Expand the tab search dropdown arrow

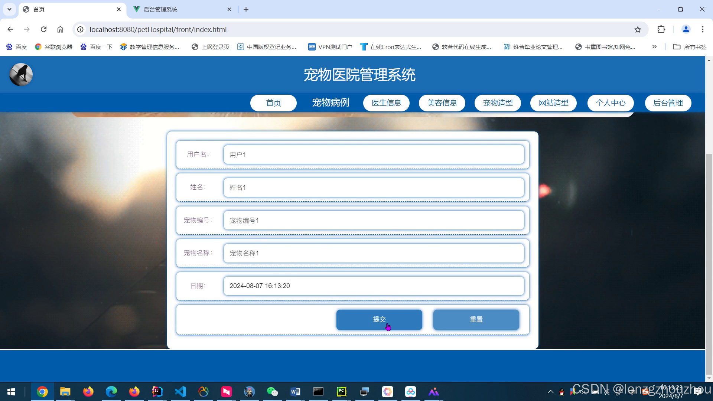pos(9,9)
